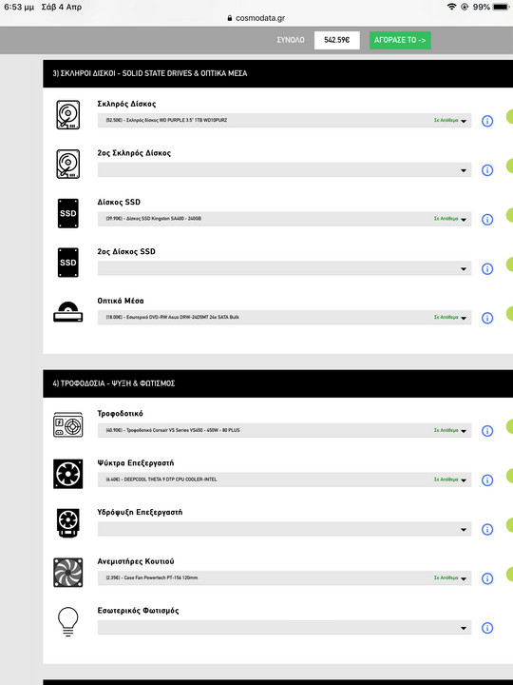Open info icon for Τροφοδοτικό row
513x685 pixels.
pyautogui.click(x=487, y=431)
